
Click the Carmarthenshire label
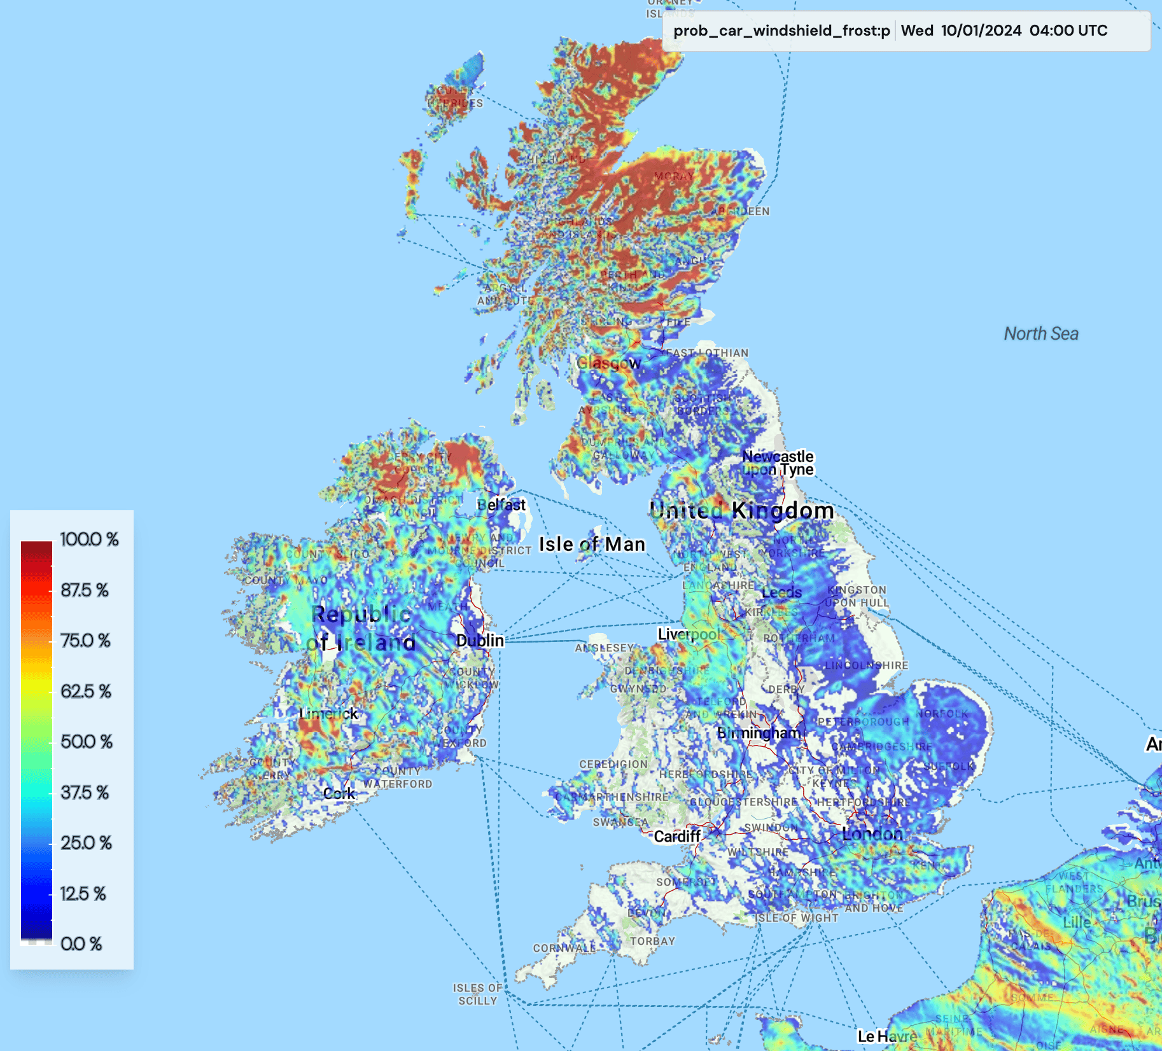[x=612, y=797]
